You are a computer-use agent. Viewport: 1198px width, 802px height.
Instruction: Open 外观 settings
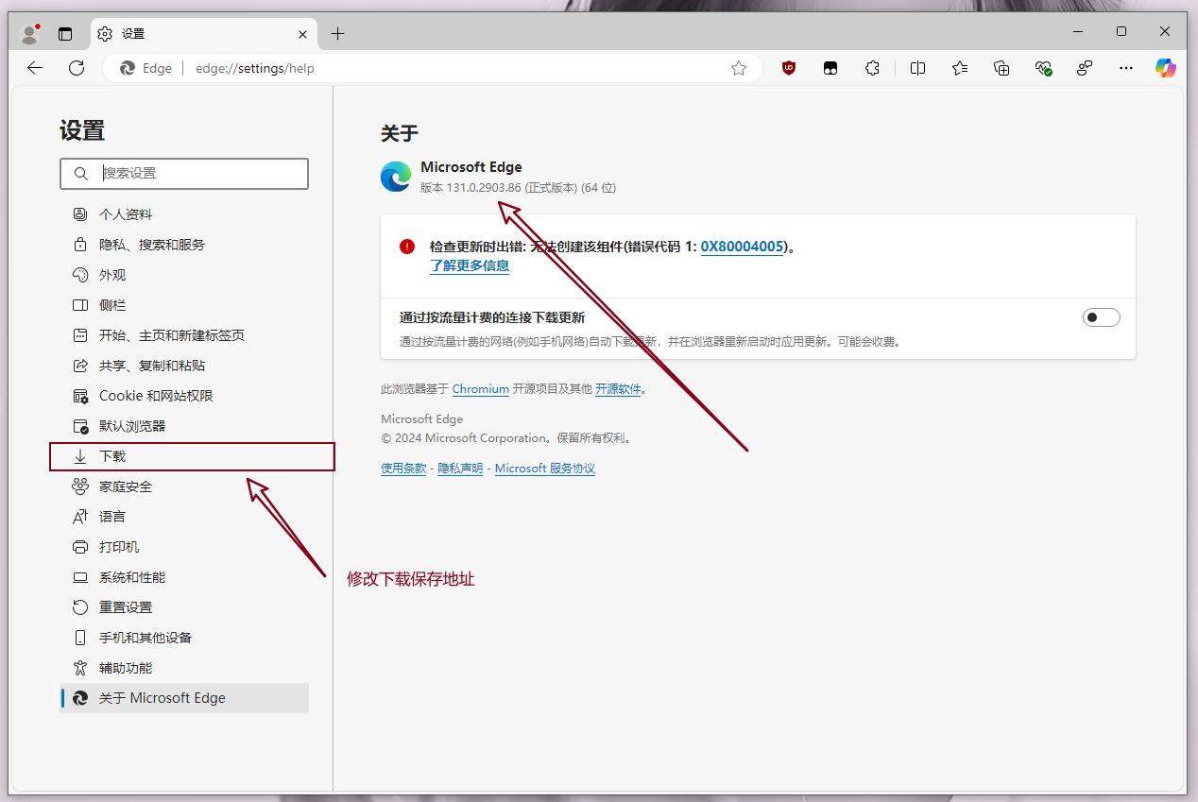pos(184,275)
